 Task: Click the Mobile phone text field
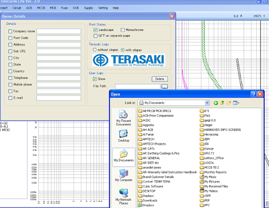(x=59, y=84)
